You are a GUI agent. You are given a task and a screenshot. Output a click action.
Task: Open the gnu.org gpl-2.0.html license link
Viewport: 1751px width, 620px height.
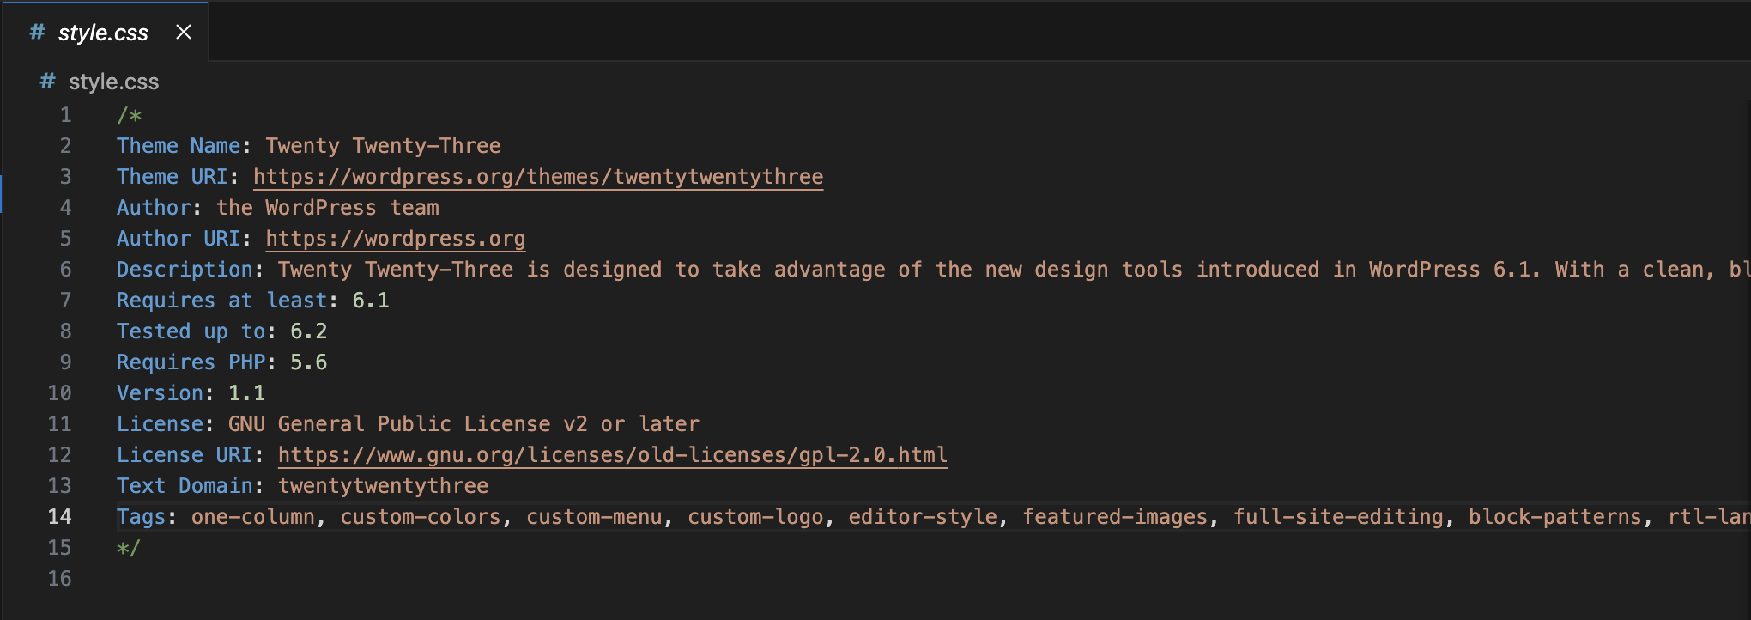(x=613, y=455)
